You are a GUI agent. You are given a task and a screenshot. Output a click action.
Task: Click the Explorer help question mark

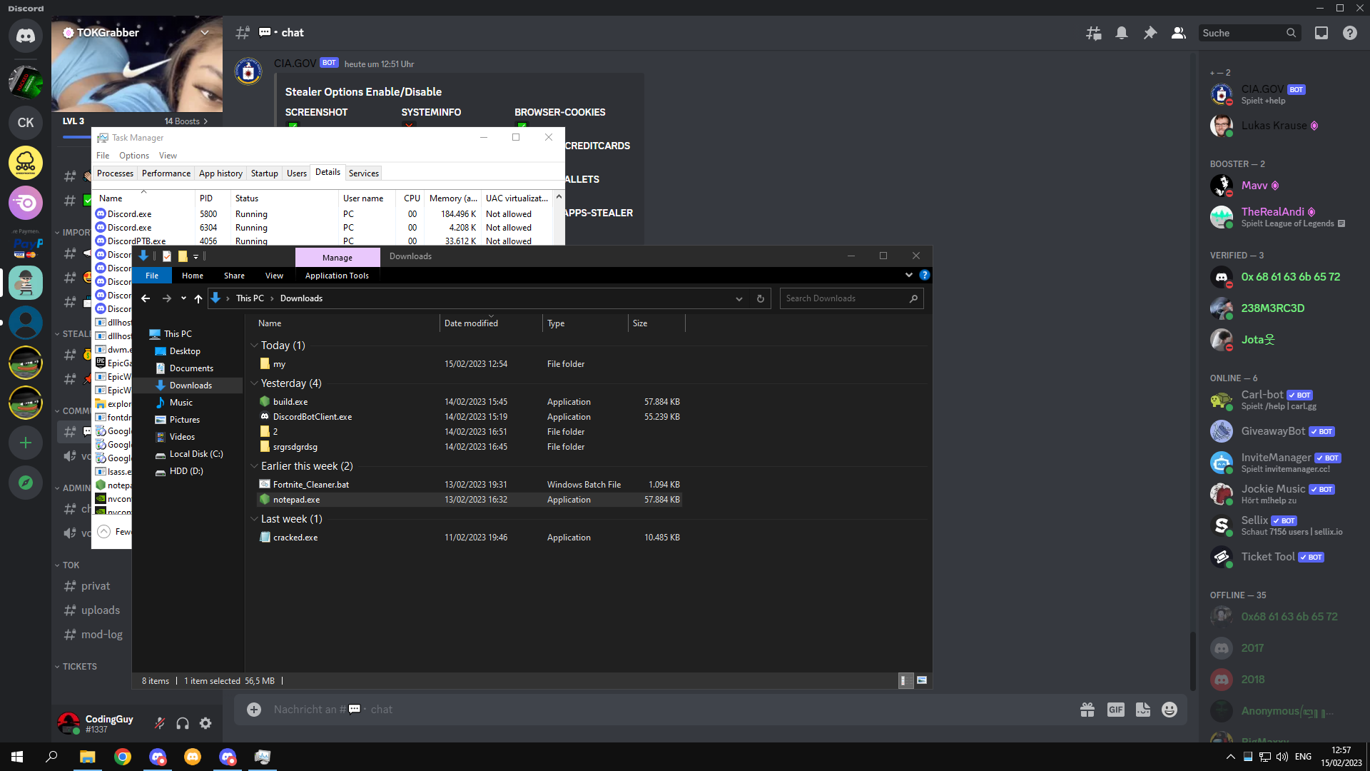pos(925,275)
